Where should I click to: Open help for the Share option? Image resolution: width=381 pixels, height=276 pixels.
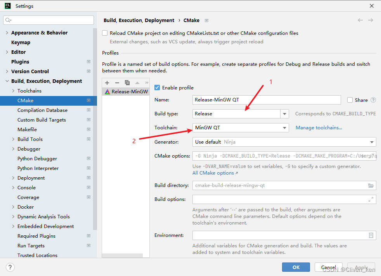373,100
